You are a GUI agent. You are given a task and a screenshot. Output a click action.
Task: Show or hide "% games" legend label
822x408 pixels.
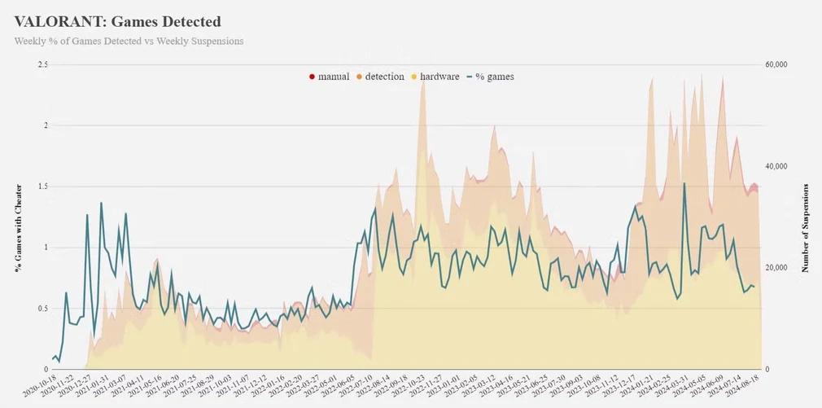[x=495, y=77]
